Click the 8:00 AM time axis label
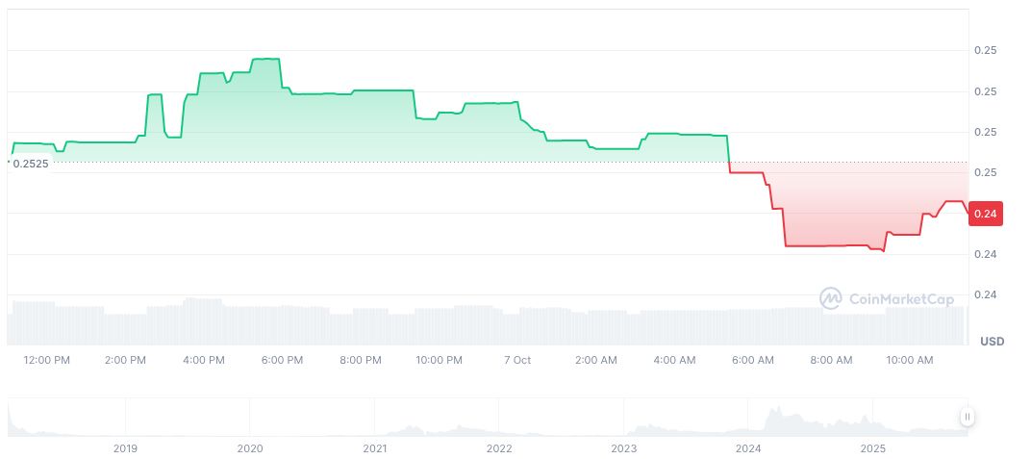 [x=831, y=360]
